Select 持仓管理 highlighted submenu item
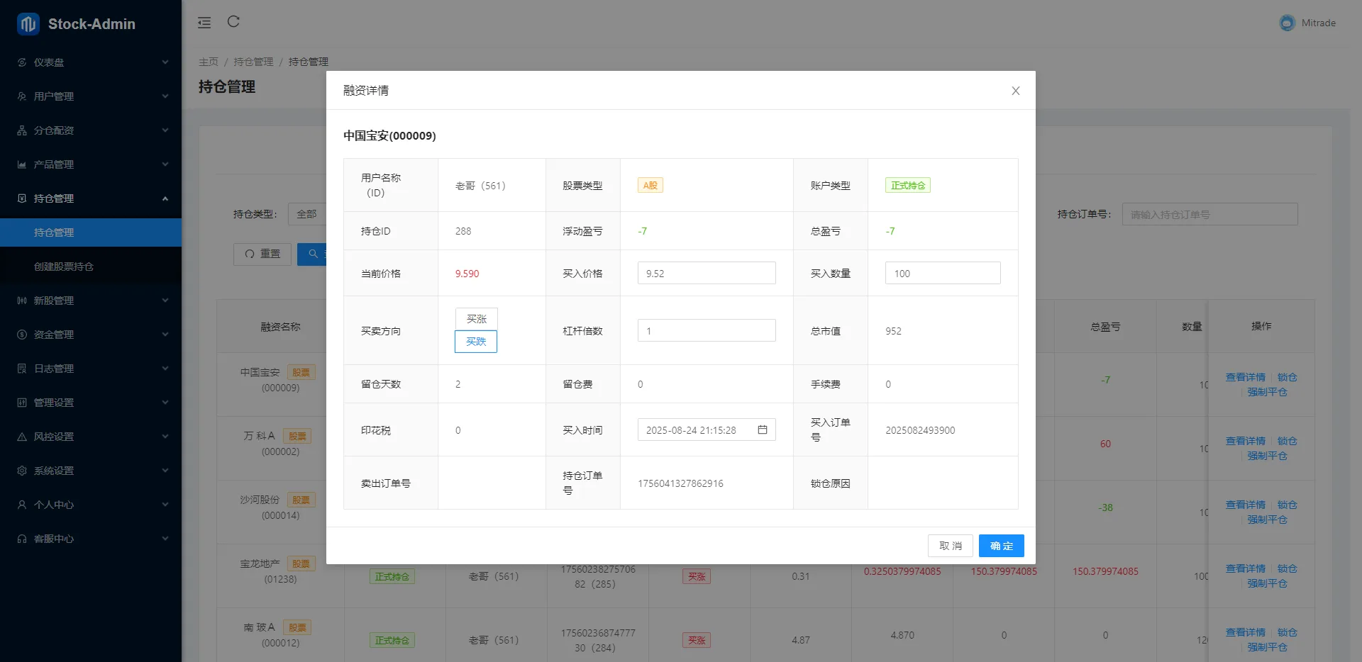Viewport: 1362px width, 662px height. point(54,232)
